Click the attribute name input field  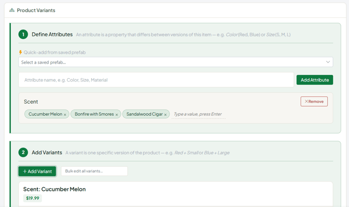[x=156, y=80]
